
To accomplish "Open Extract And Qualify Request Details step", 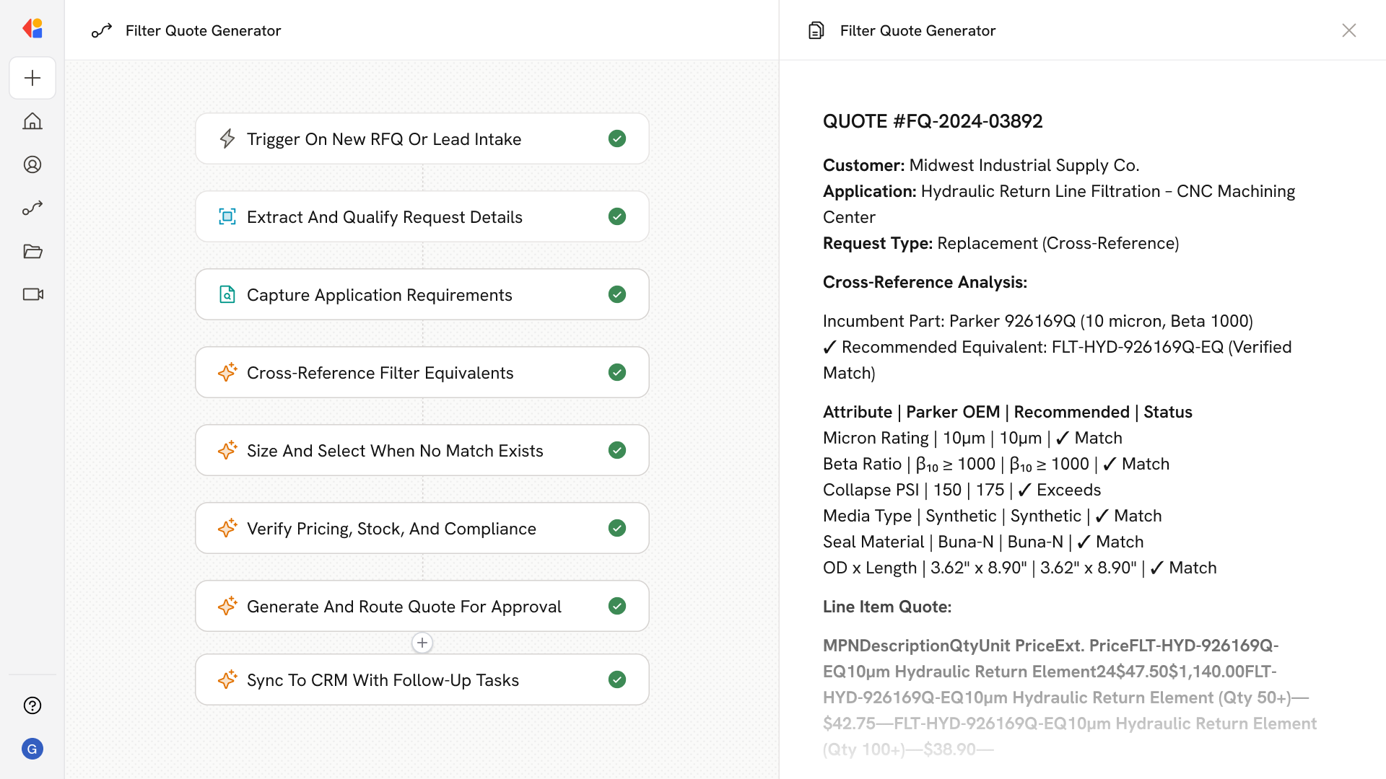I will point(384,216).
